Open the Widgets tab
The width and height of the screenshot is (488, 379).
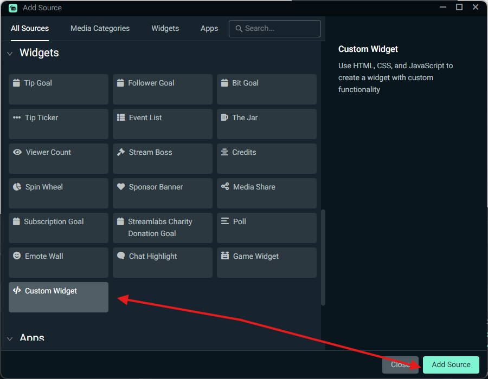[165, 28]
